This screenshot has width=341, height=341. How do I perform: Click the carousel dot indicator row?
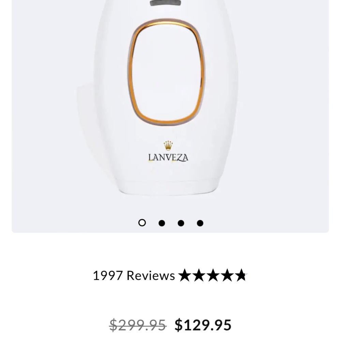(x=170, y=222)
